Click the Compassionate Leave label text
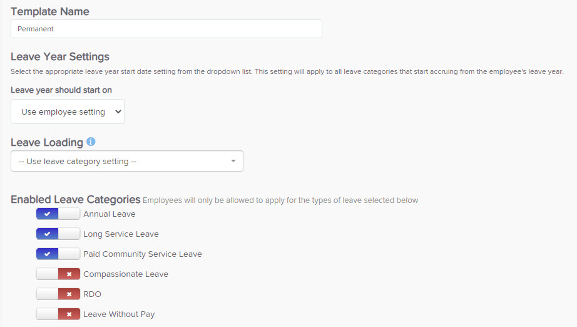Image resolution: width=577 pixels, height=327 pixels. [126, 274]
